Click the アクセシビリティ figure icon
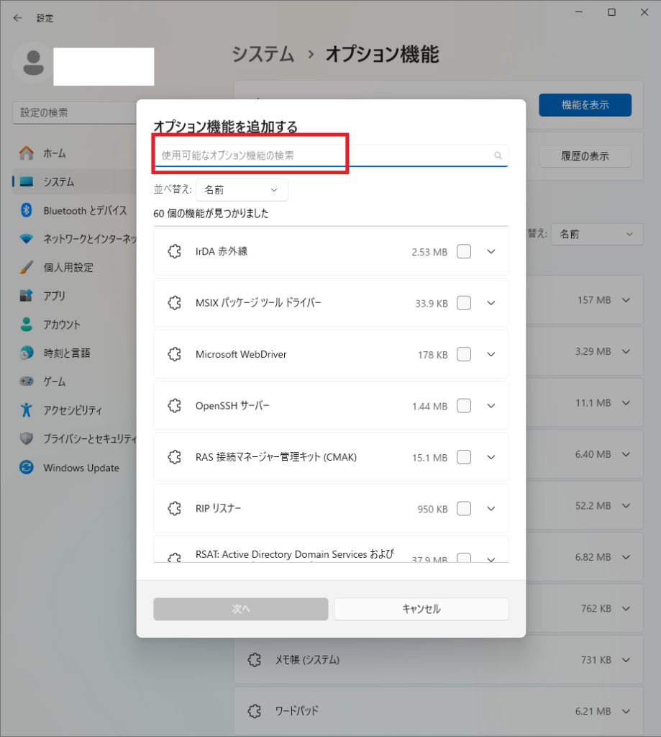 click(x=27, y=410)
